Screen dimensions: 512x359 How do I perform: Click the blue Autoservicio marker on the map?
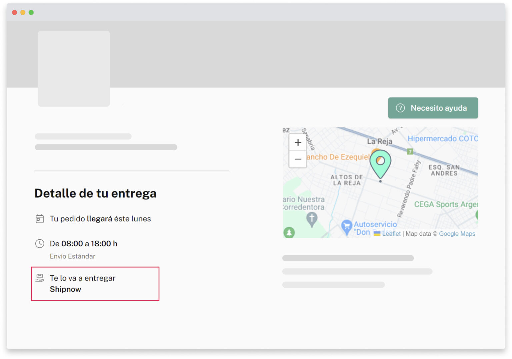pos(347,226)
